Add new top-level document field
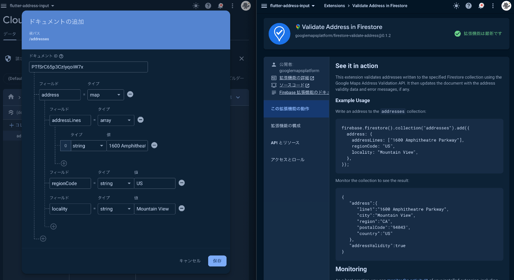514x280 pixels. [x=43, y=239]
